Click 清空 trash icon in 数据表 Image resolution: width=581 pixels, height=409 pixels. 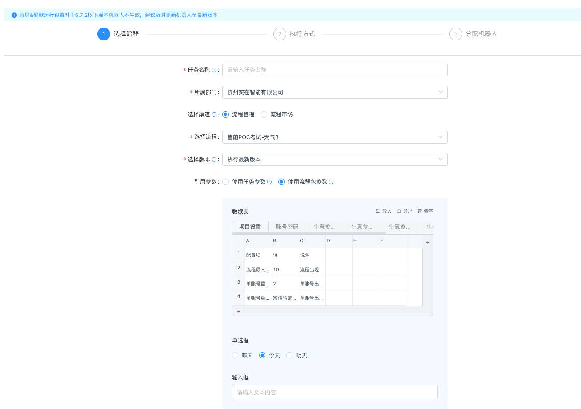420,211
